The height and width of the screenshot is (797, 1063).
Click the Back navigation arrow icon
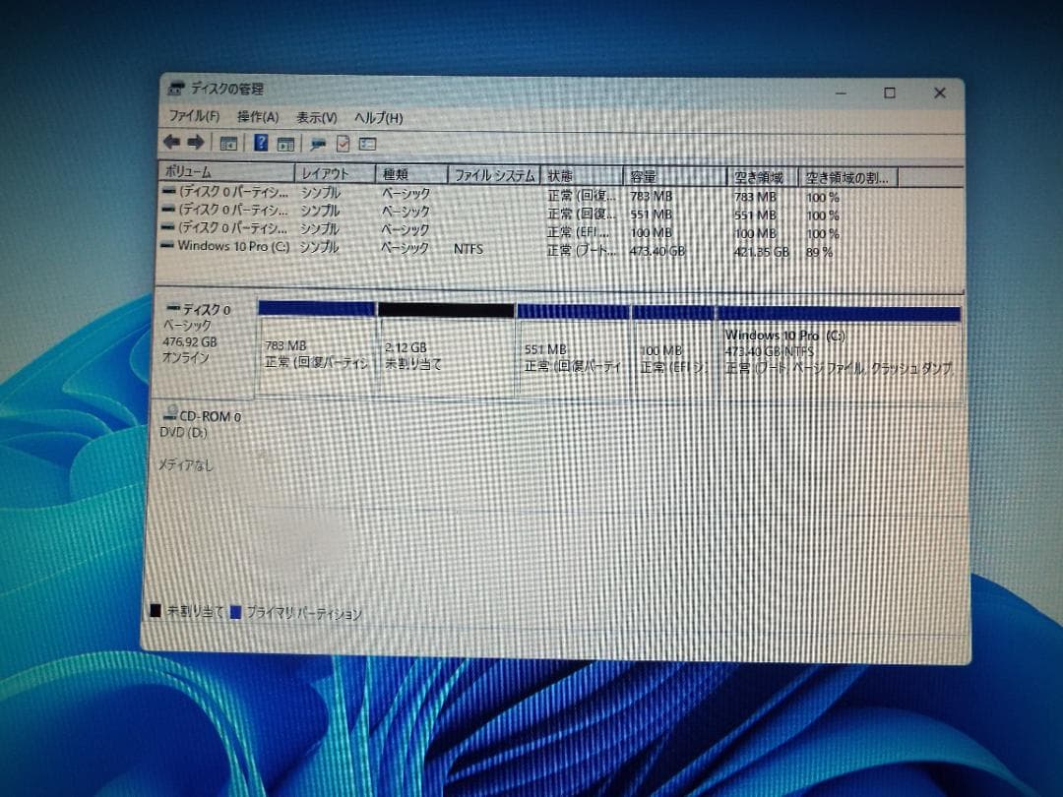(x=171, y=142)
